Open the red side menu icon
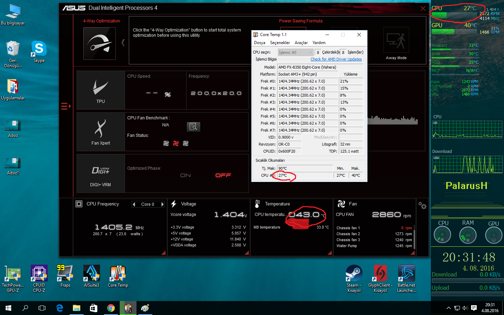 [x=65, y=106]
